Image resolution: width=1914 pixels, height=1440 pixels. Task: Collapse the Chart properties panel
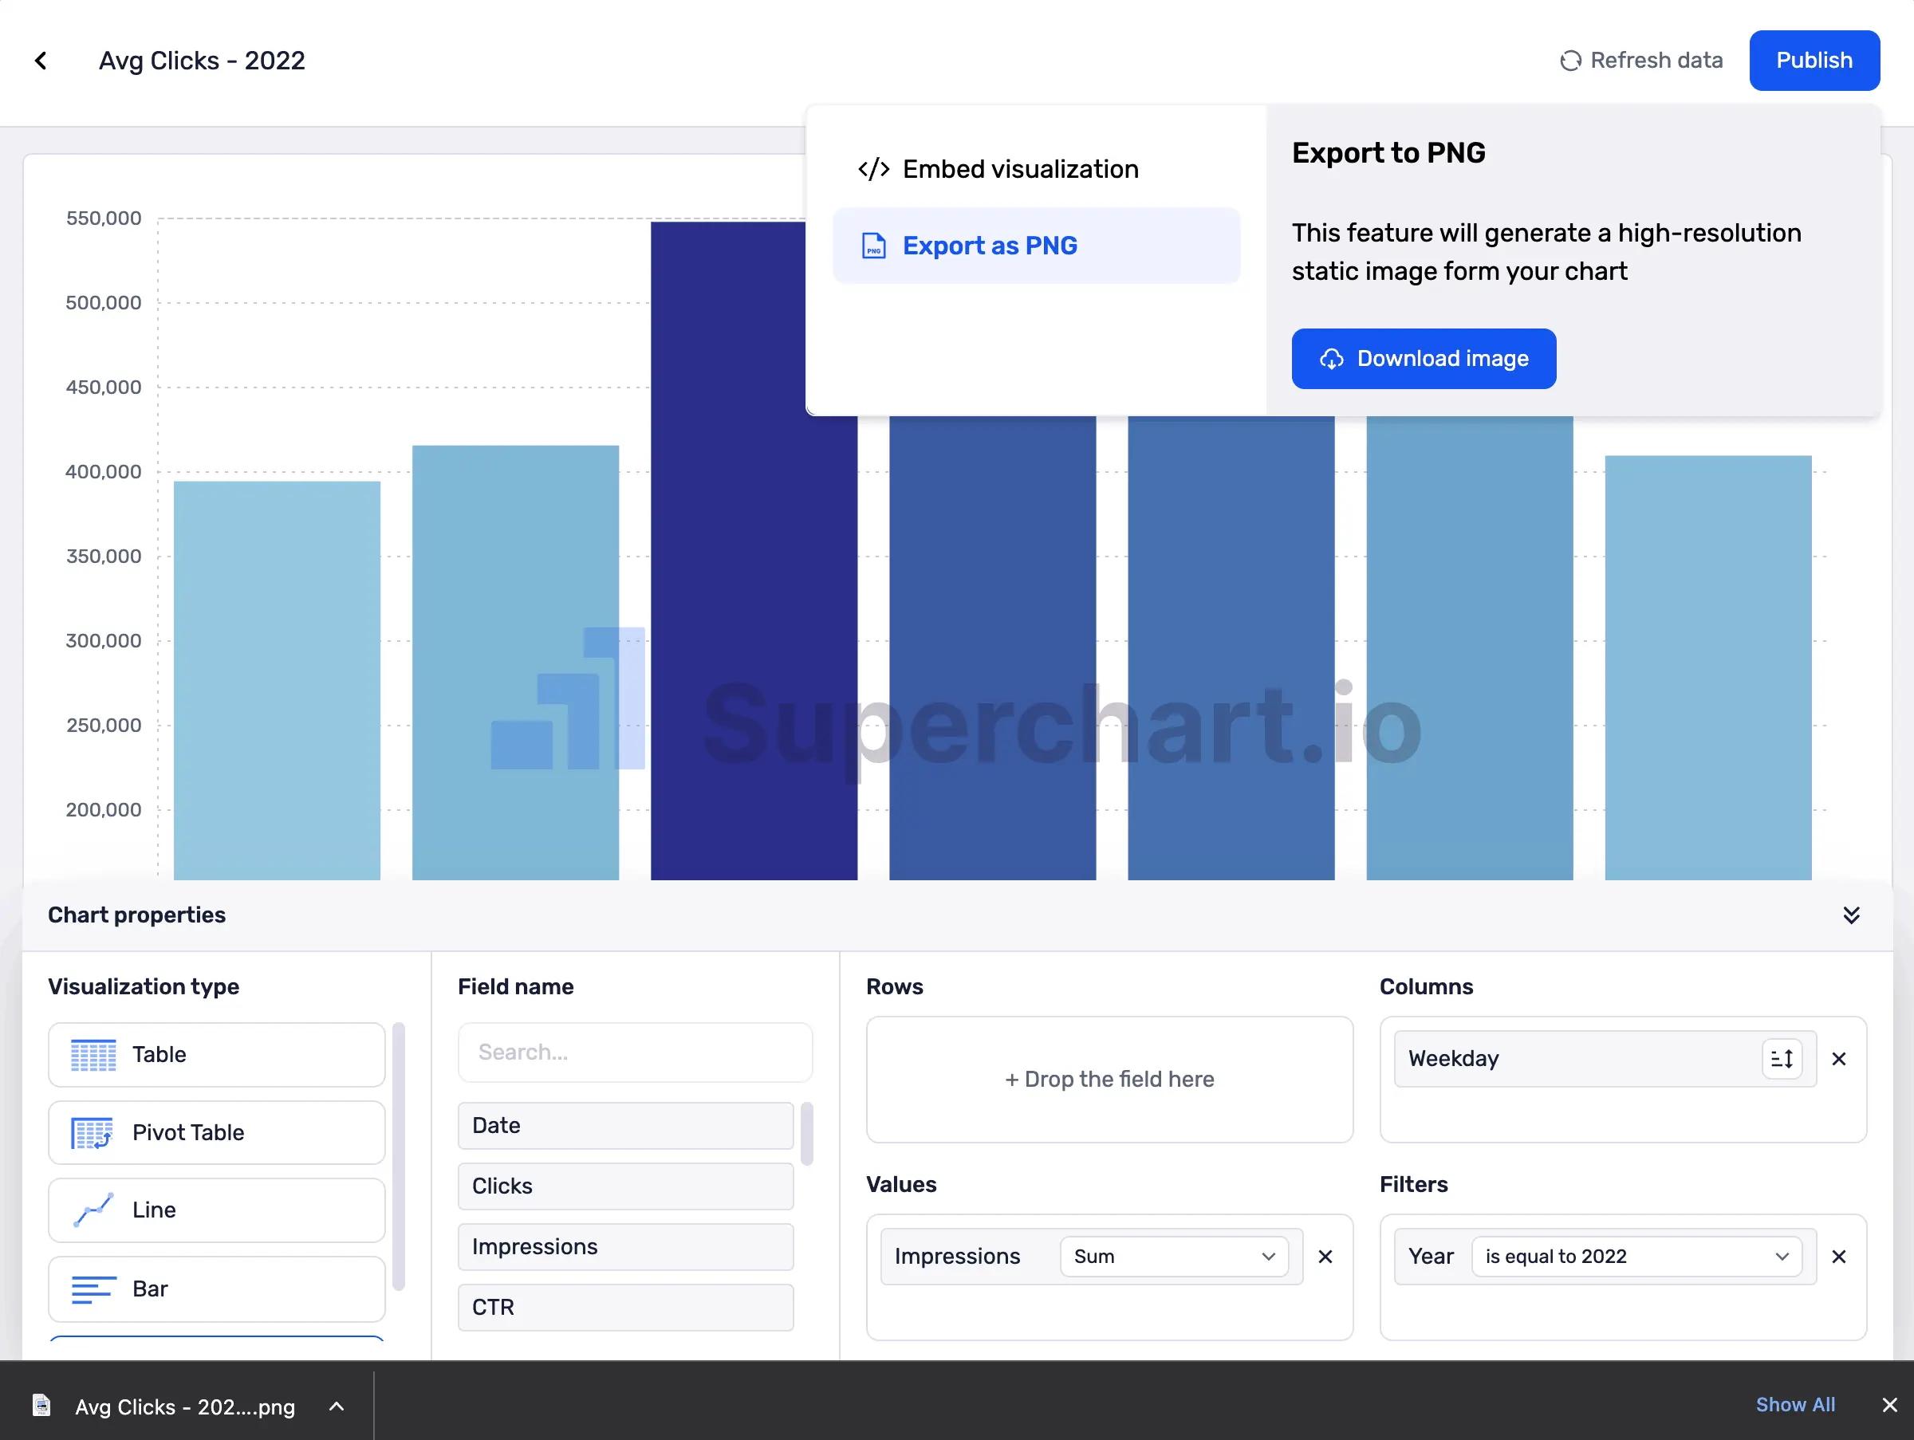click(1851, 915)
